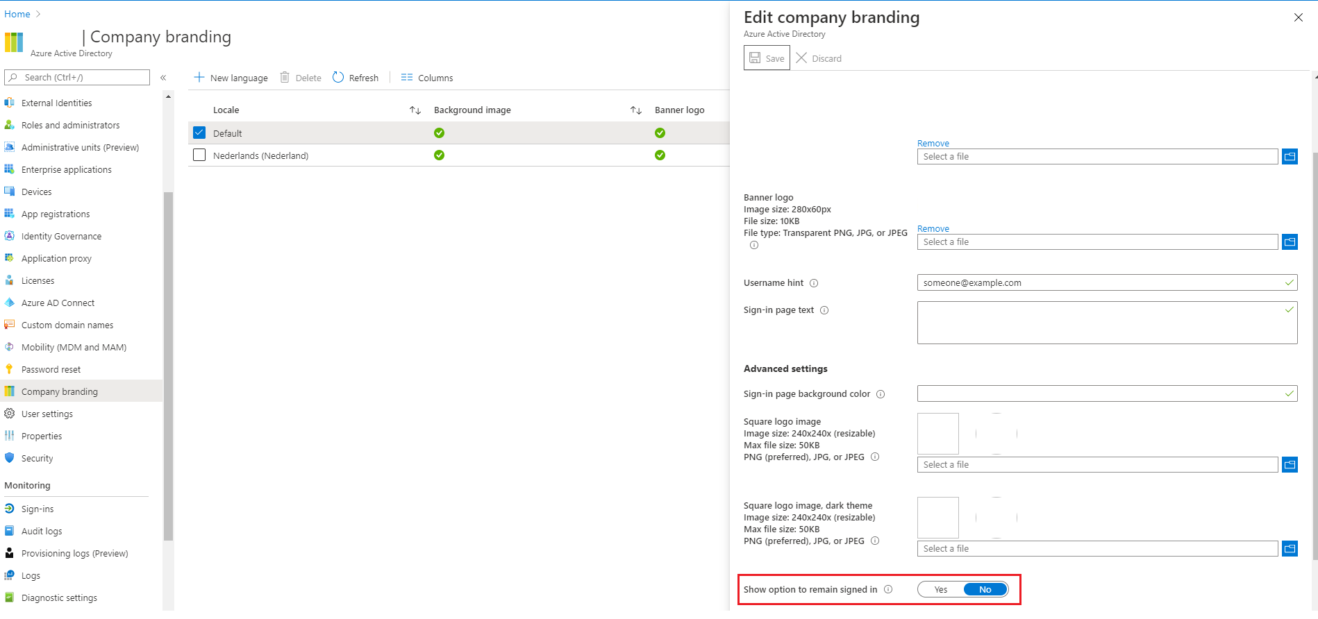Open Diagnostic settings
Image resolution: width=1318 pixels, height=619 pixels.
pos(59,597)
